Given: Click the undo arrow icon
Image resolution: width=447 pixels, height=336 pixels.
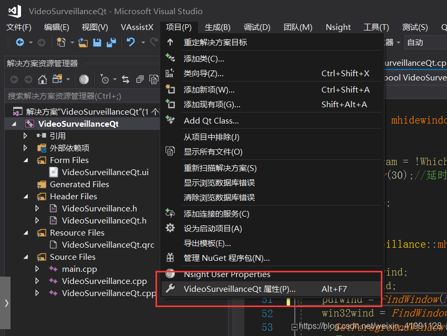Looking at the screenshot, I should [x=131, y=43].
